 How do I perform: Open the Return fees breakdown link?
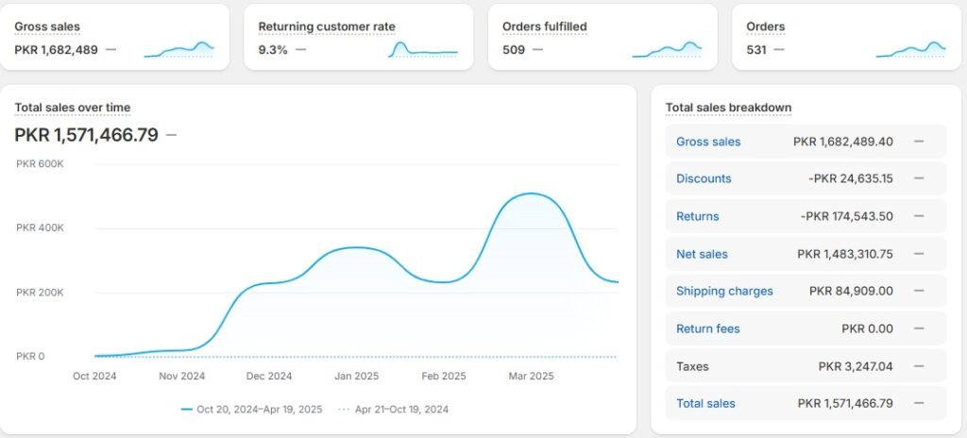(x=707, y=328)
